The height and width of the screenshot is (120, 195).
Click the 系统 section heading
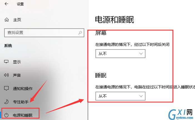click(x=8, y=46)
